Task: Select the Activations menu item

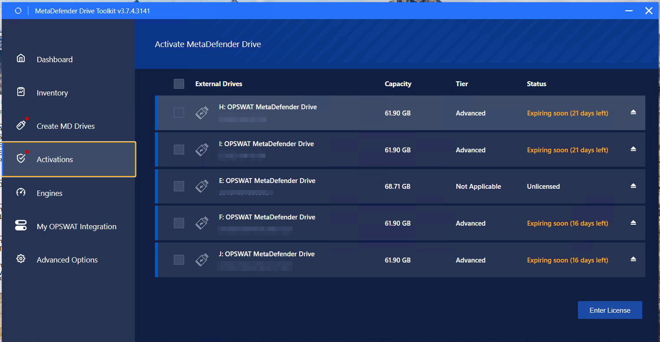Action: click(69, 159)
